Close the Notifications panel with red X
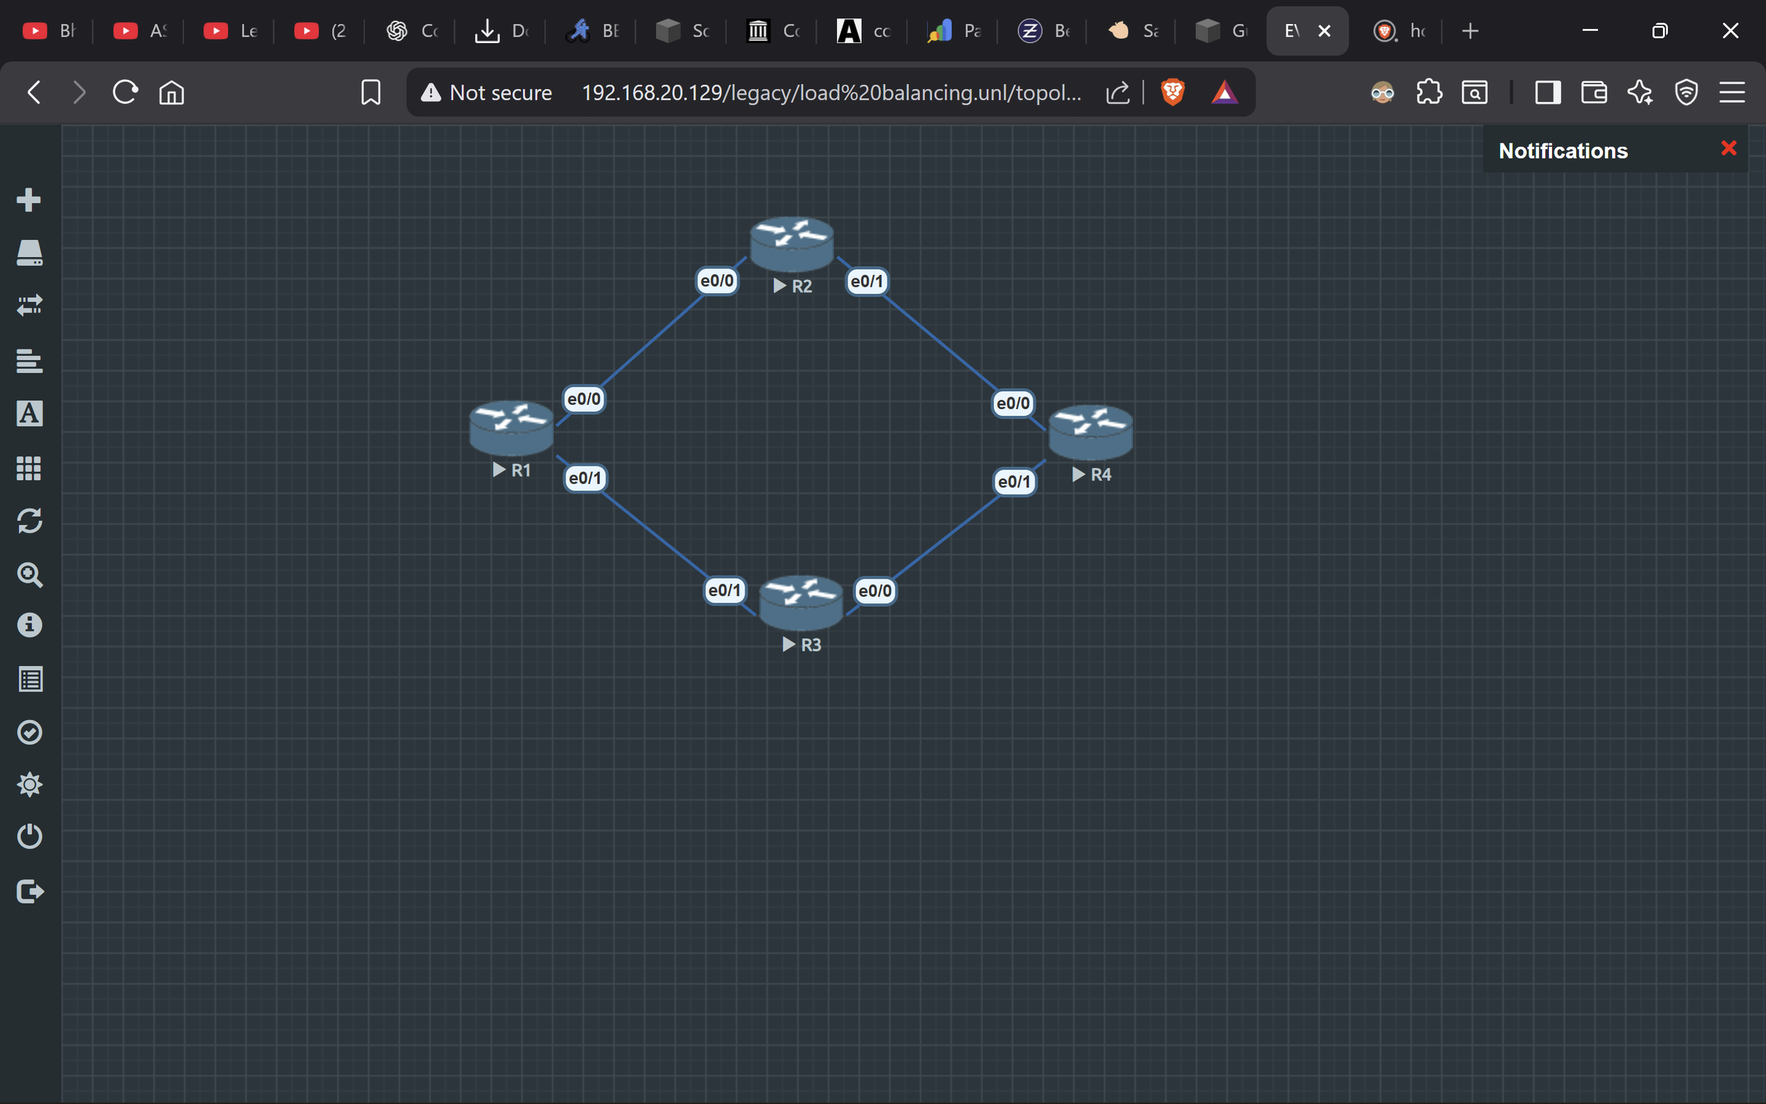The image size is (1766, 1104). pyautogui.click(x=1728, y=148)
